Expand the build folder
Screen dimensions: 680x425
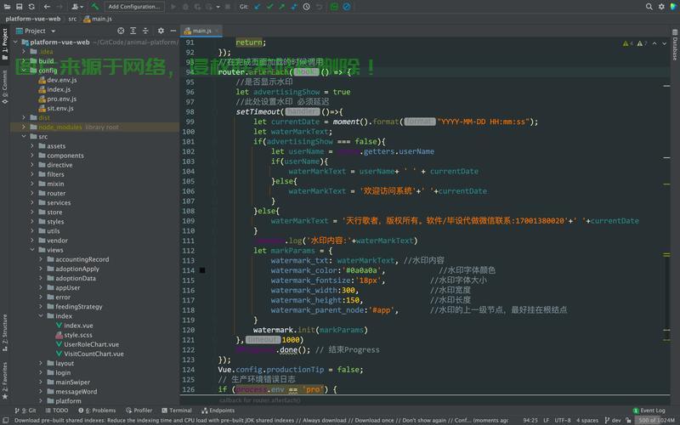(x=24, y=61)
